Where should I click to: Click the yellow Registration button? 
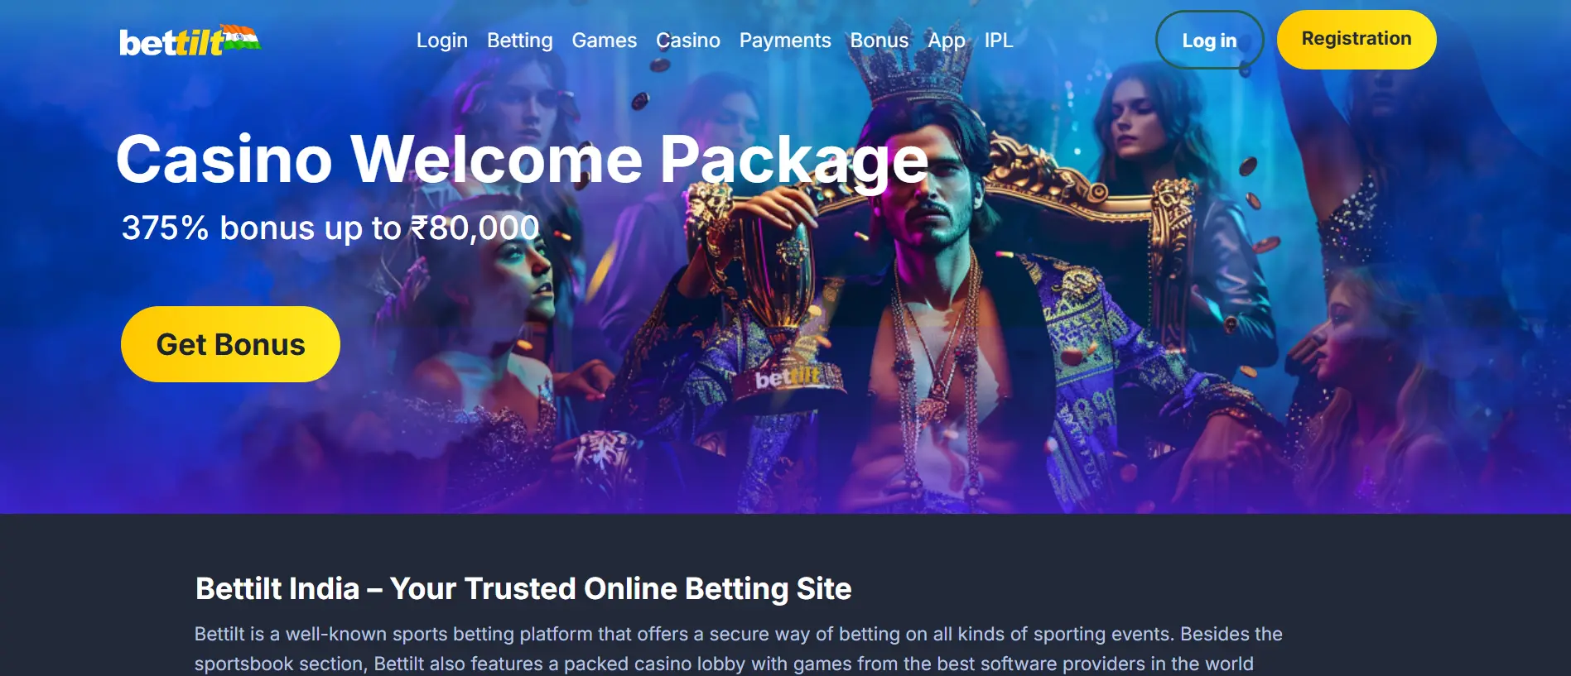[1357, 39]
